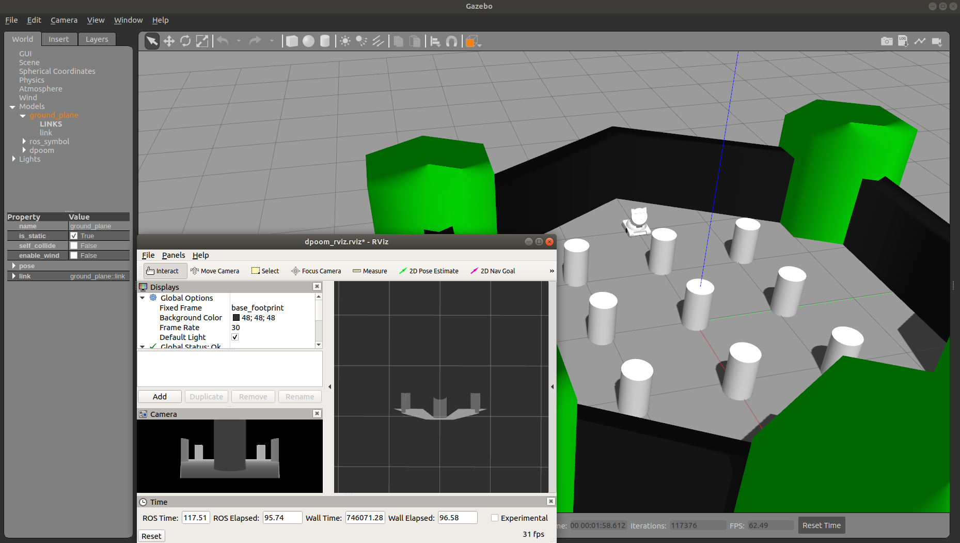Open the redo history dropdown arrow

[272, 41]
